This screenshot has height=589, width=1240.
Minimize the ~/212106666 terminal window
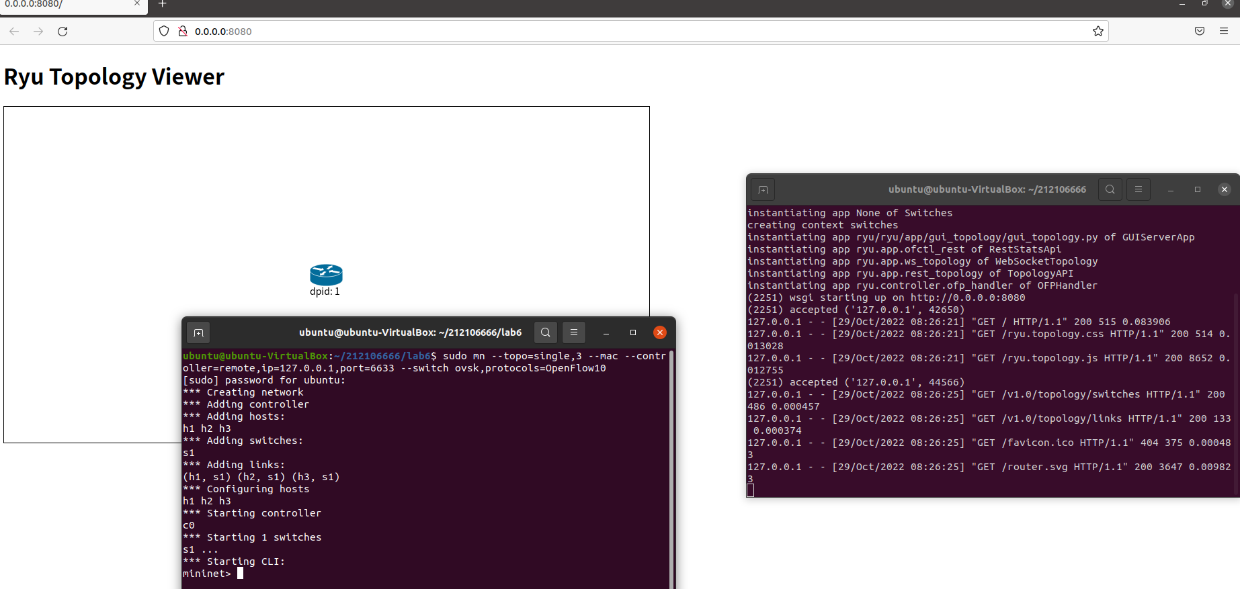click(1171, 189)
